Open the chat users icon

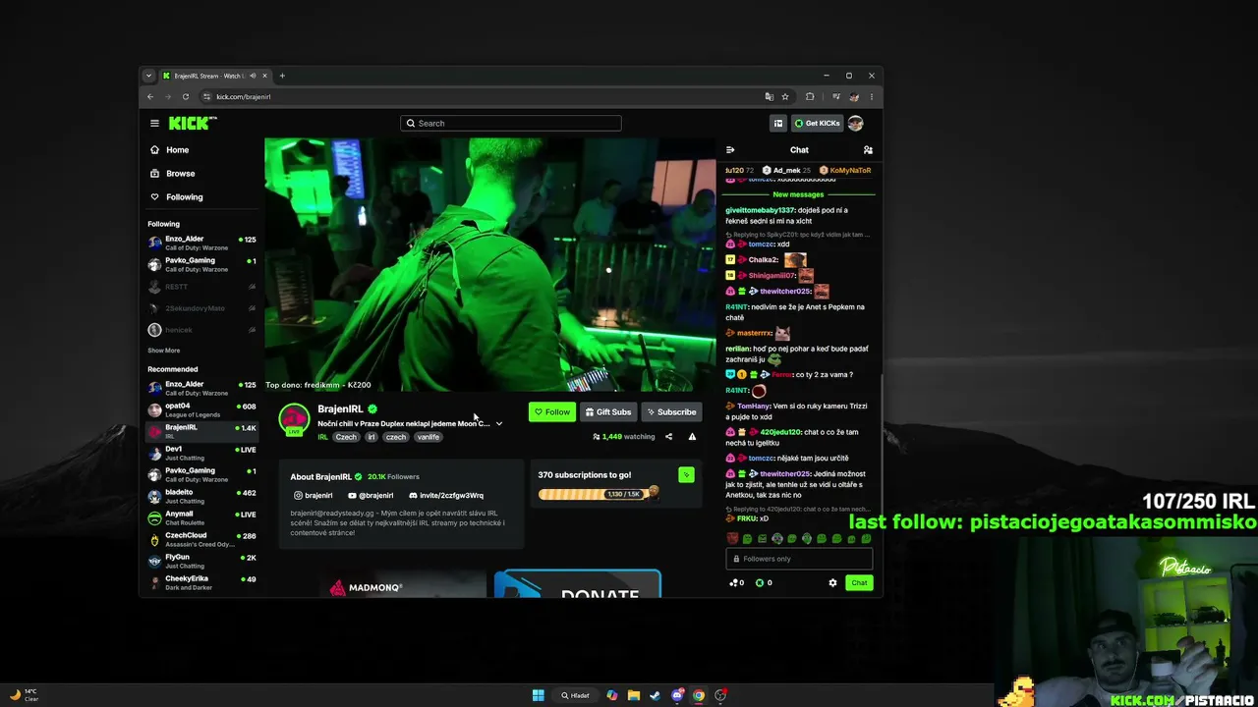pos(868,150)
